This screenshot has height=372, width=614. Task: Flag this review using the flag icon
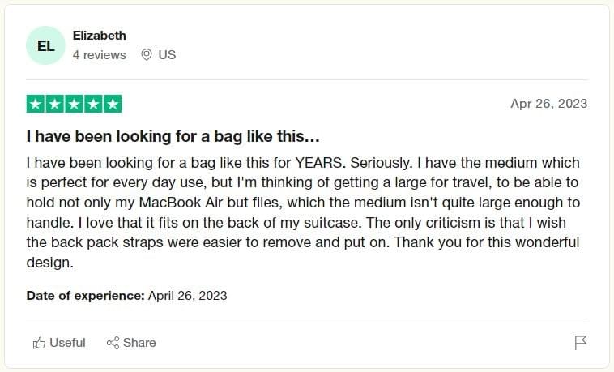click(580, 343)
